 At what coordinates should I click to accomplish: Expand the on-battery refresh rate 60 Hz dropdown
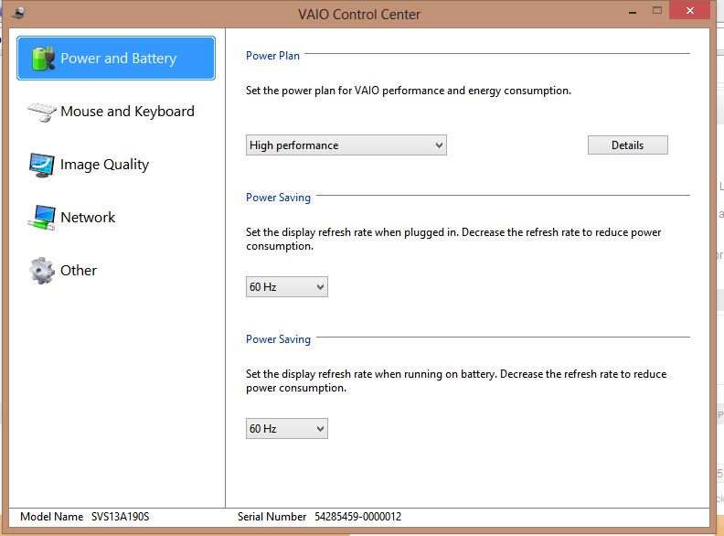point(287,429)
